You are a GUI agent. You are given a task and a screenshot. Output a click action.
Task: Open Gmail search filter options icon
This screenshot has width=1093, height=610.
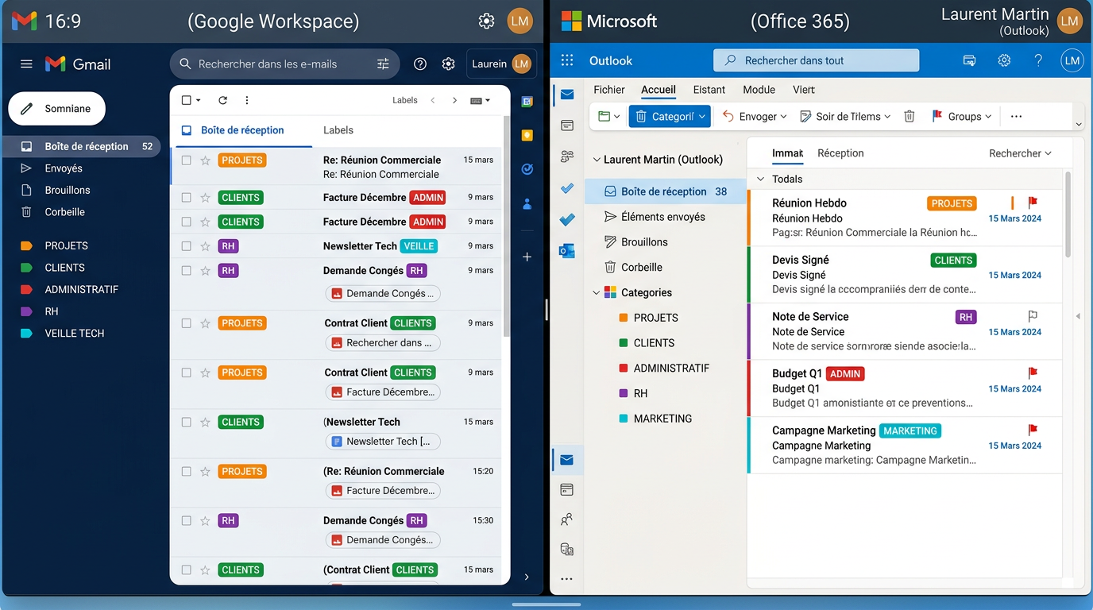point(383,64)
